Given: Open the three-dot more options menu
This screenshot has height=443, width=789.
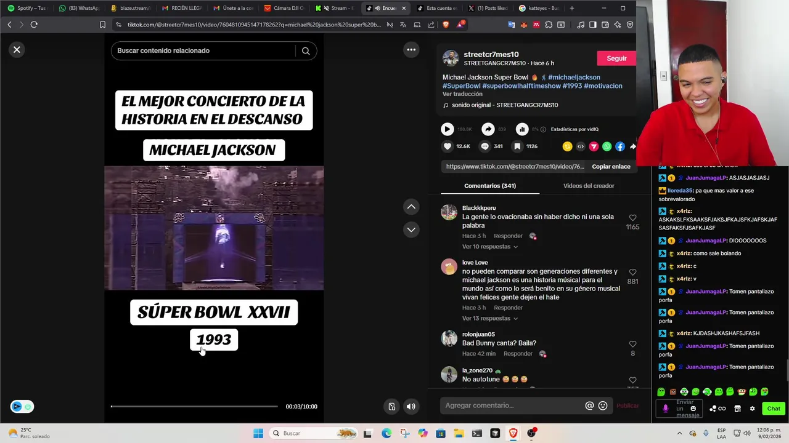Looking at the screenshot, I should [411, 50].
